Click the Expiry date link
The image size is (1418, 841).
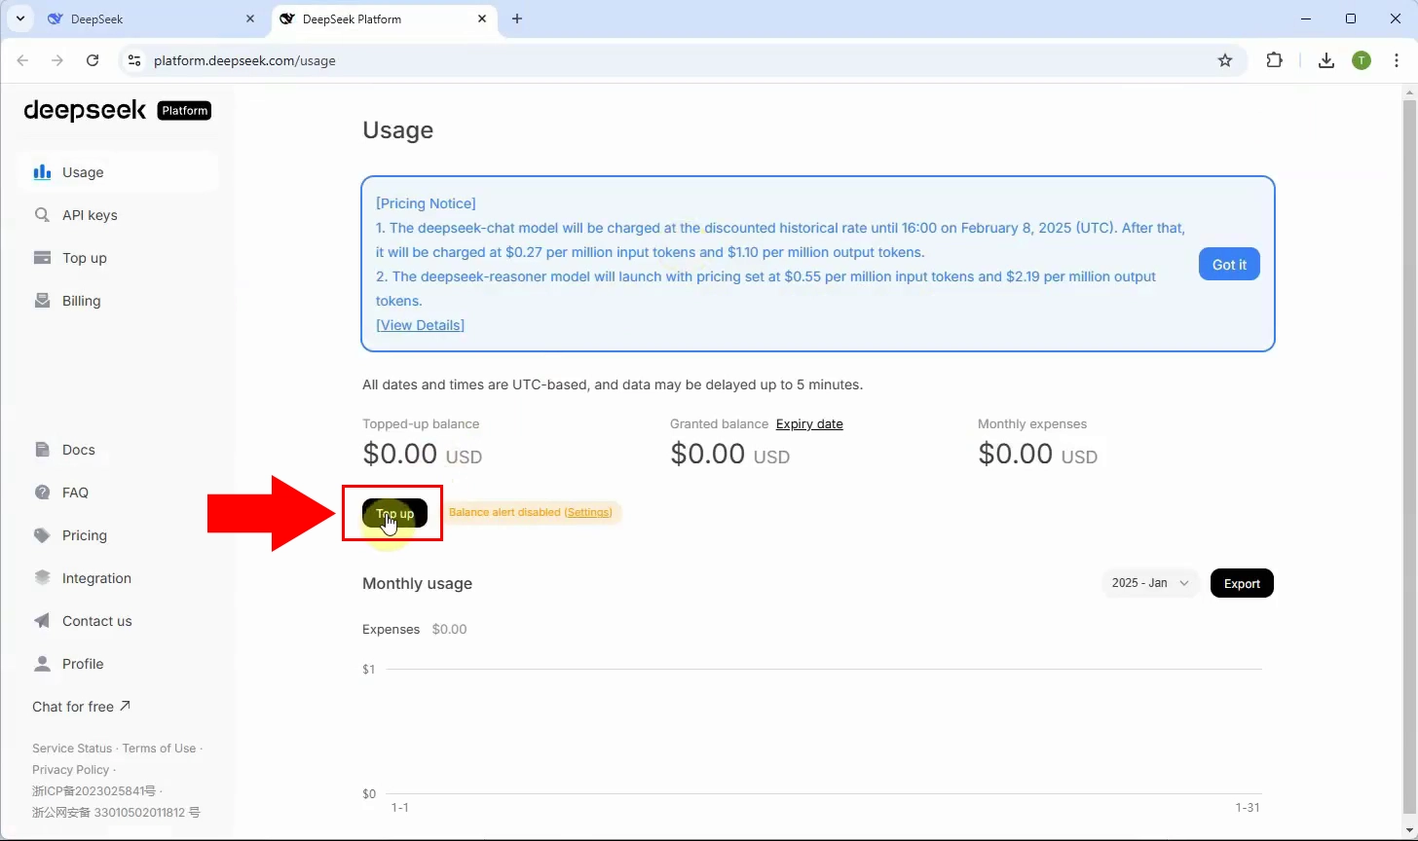809,424
